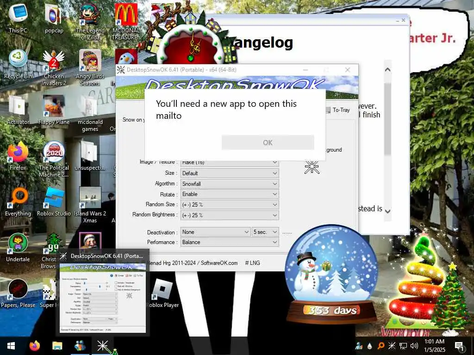The height and width of the screenshot is (355, 474).
Task: Launch The Legend of Zilda shortcut
Action: [x=90, y=22]
